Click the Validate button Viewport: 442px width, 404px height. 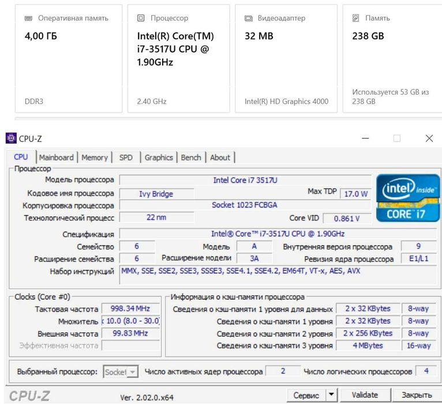coord(365,395)
